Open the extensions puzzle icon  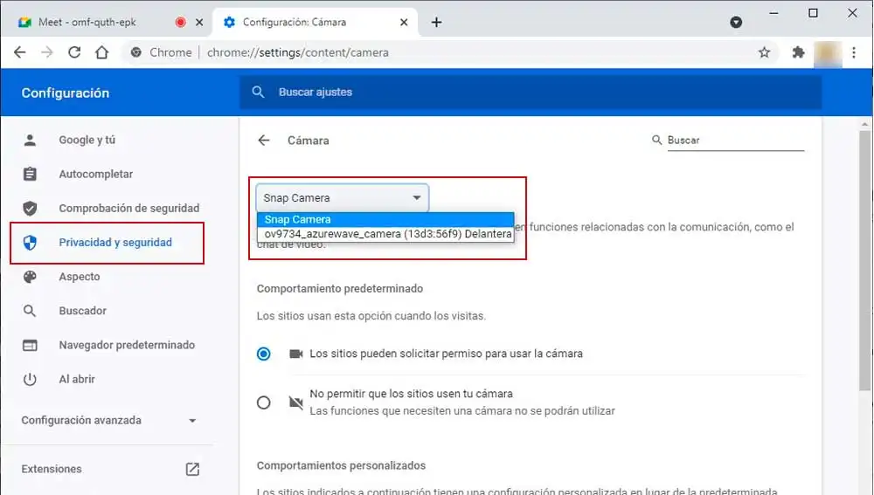(x=798, y=52)
